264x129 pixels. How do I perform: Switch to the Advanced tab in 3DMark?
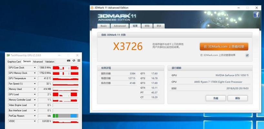(119, 26)
